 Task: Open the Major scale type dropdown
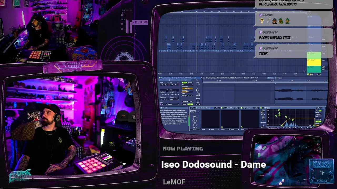[x=174, y=104]
